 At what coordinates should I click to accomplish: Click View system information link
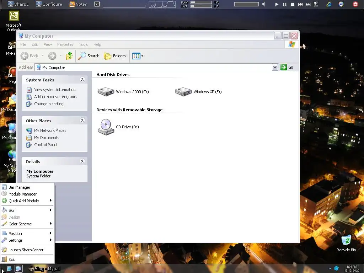point(55,90)
